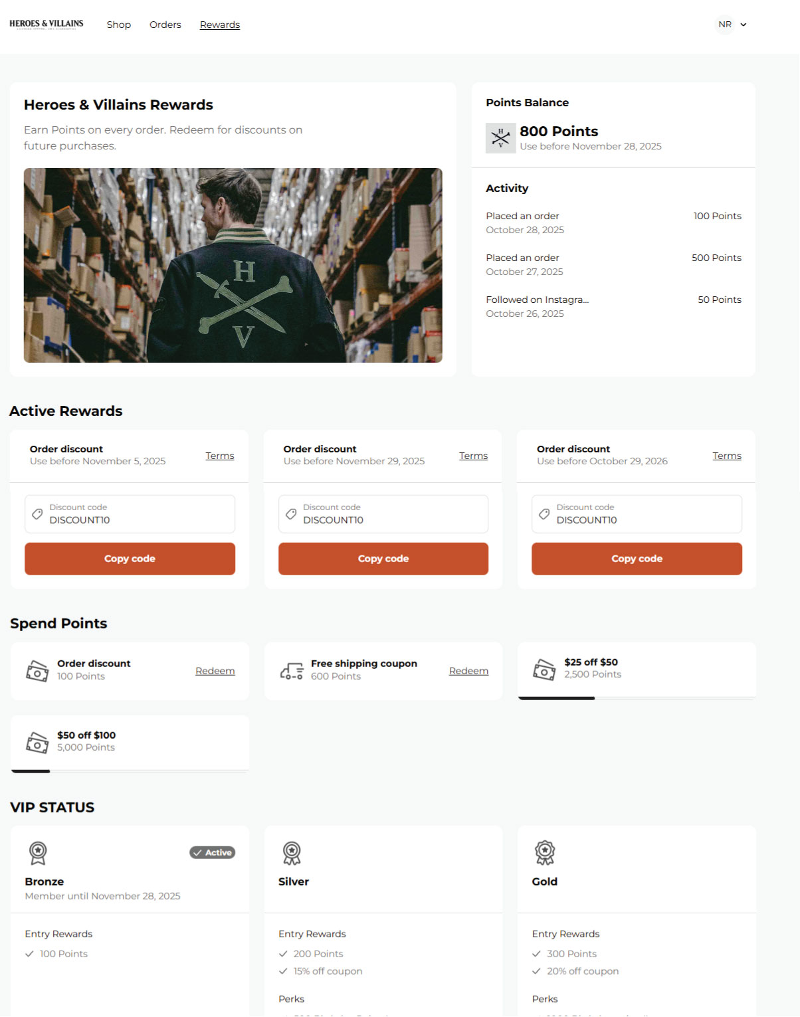Click the progress bar under $25 off $50
This screenshot has width=800, height=1017.
click(637, 698)
